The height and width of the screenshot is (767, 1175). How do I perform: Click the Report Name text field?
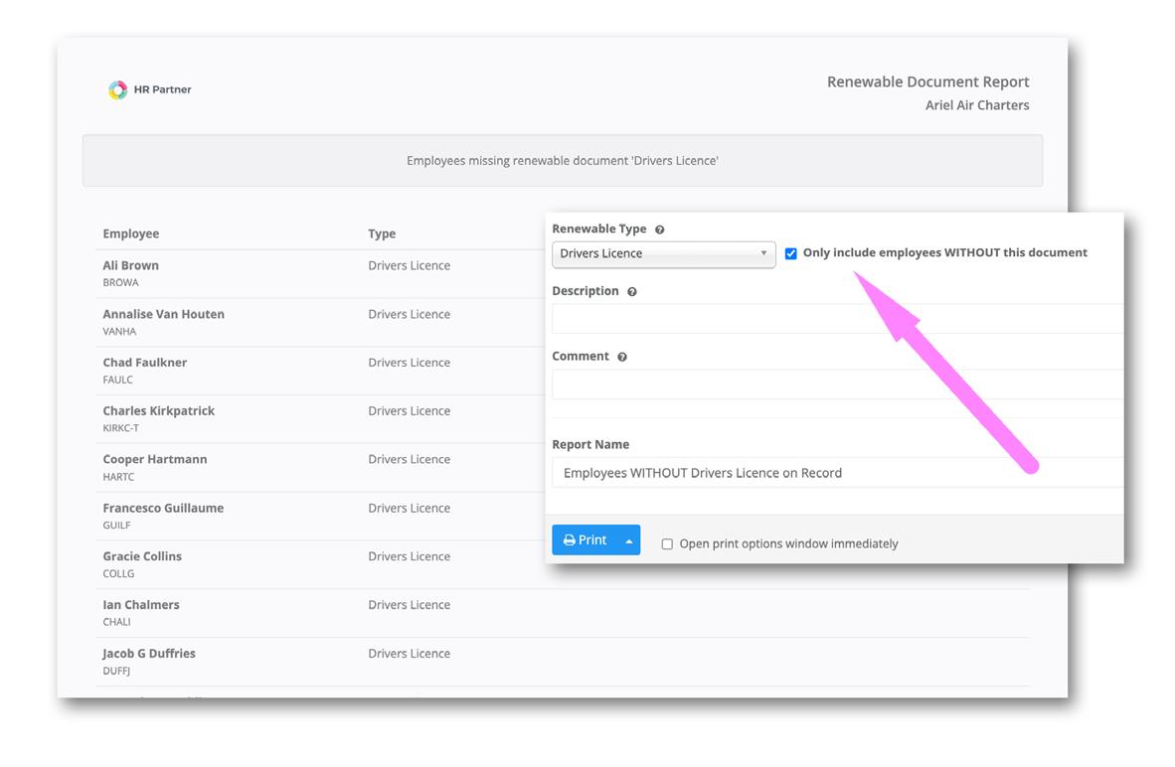click(x=835, y=473)
